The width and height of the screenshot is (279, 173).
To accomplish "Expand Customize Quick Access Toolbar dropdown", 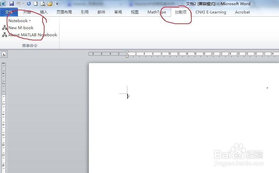I will (57, 4).
